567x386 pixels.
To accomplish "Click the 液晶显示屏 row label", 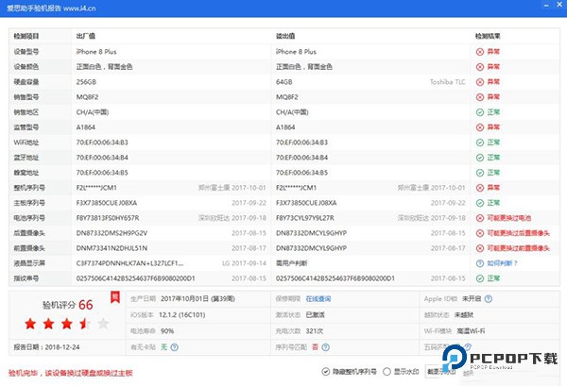I will [29, 263].
